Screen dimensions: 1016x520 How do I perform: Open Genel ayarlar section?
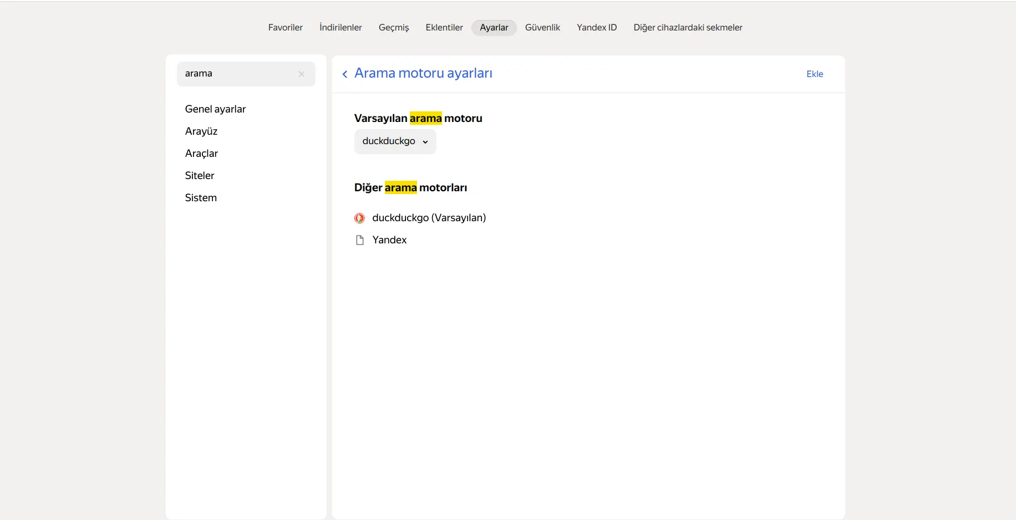215,109
